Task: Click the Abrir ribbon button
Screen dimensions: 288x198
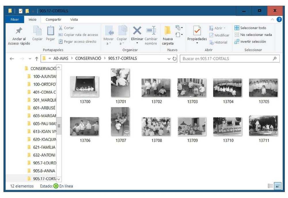Action: click(x=217, y=28)
